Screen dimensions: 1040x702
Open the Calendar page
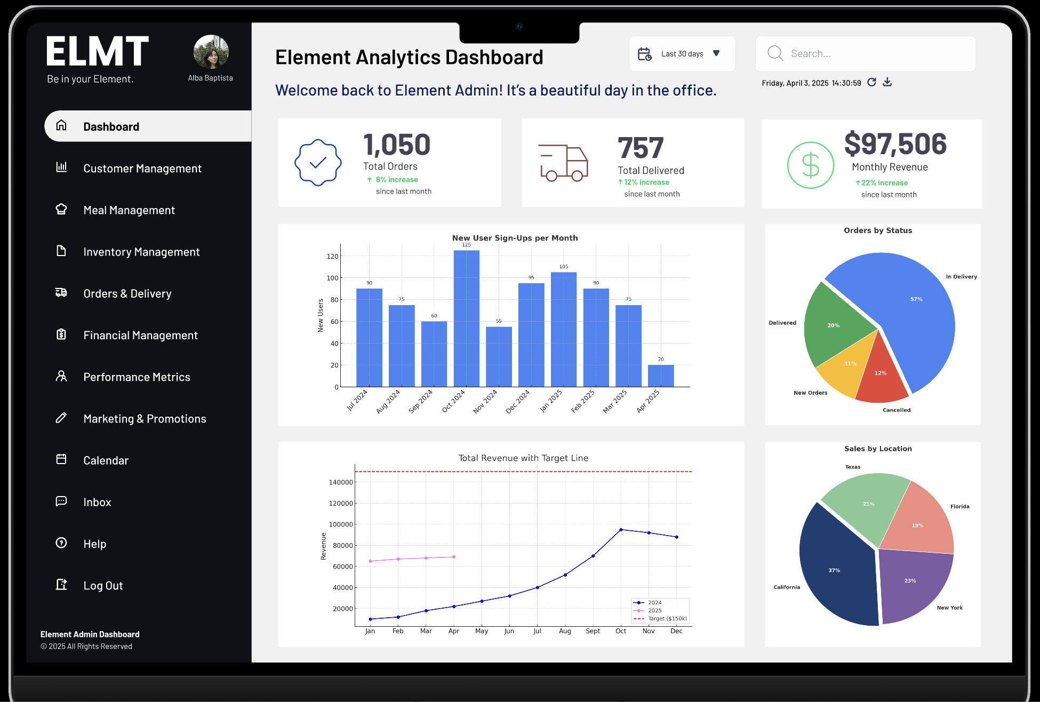(x=106, y=460)
